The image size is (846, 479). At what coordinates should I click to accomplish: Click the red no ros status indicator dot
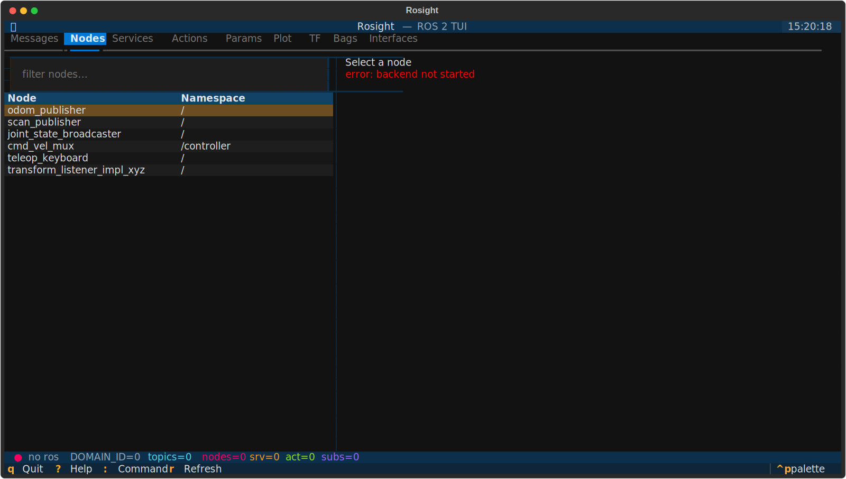[18, 457]
